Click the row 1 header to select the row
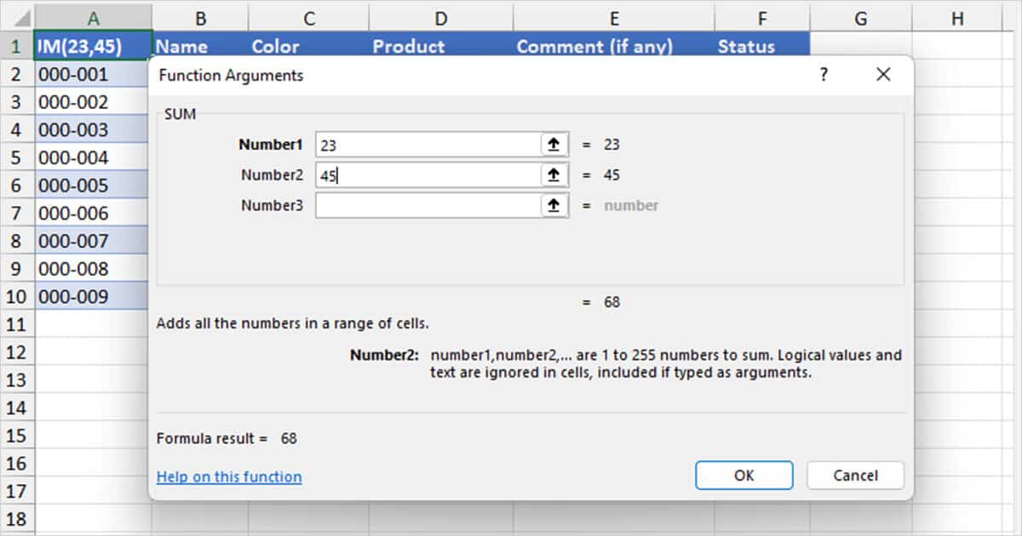 (16, 46)
